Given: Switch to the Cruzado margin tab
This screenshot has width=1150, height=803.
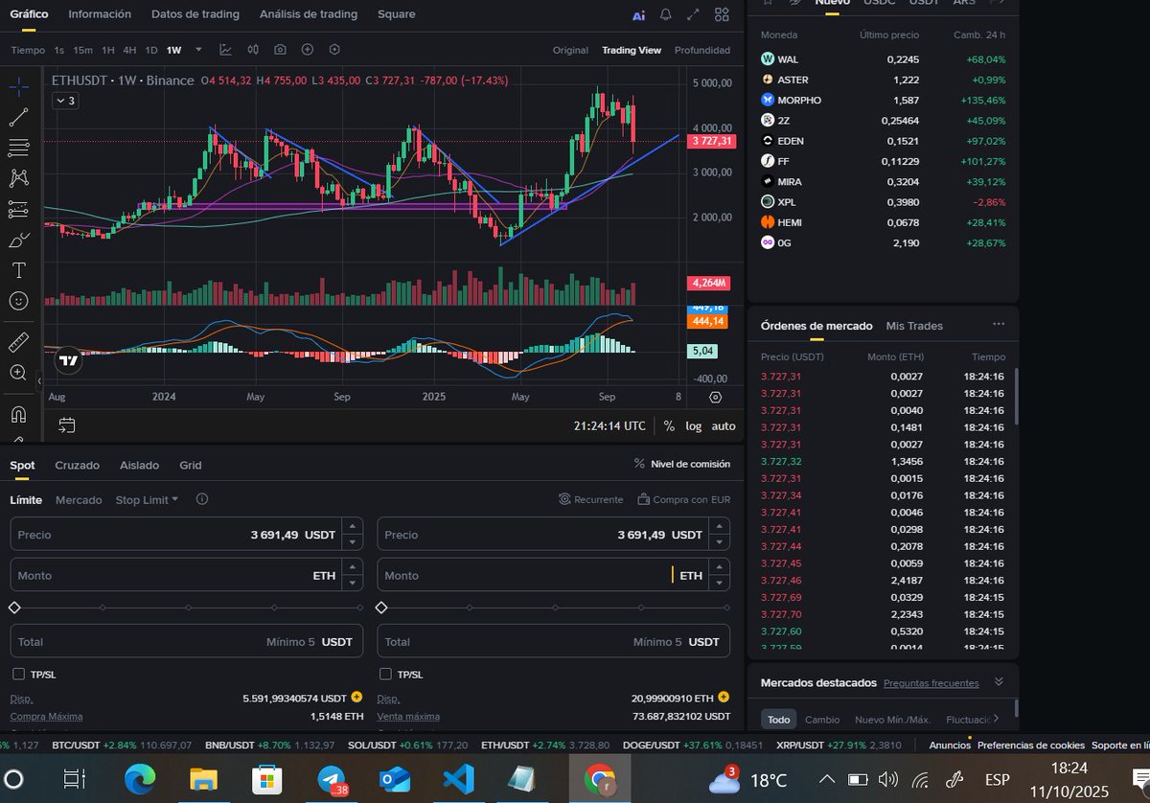Looking at the screenshot, I should [x=77, y=465].
